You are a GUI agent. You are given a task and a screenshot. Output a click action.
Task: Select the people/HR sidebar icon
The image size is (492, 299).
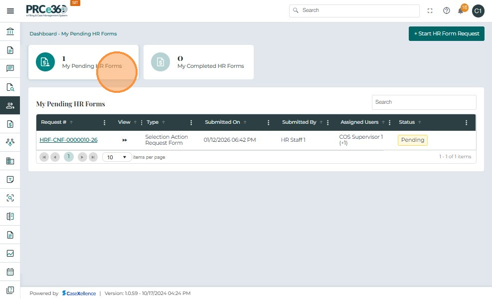(10, 105)
